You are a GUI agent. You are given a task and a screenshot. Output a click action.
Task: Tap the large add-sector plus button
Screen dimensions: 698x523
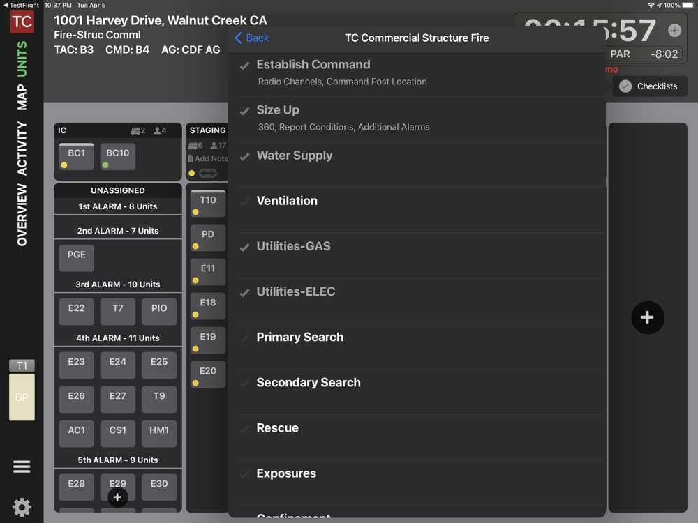pos(647,317)
